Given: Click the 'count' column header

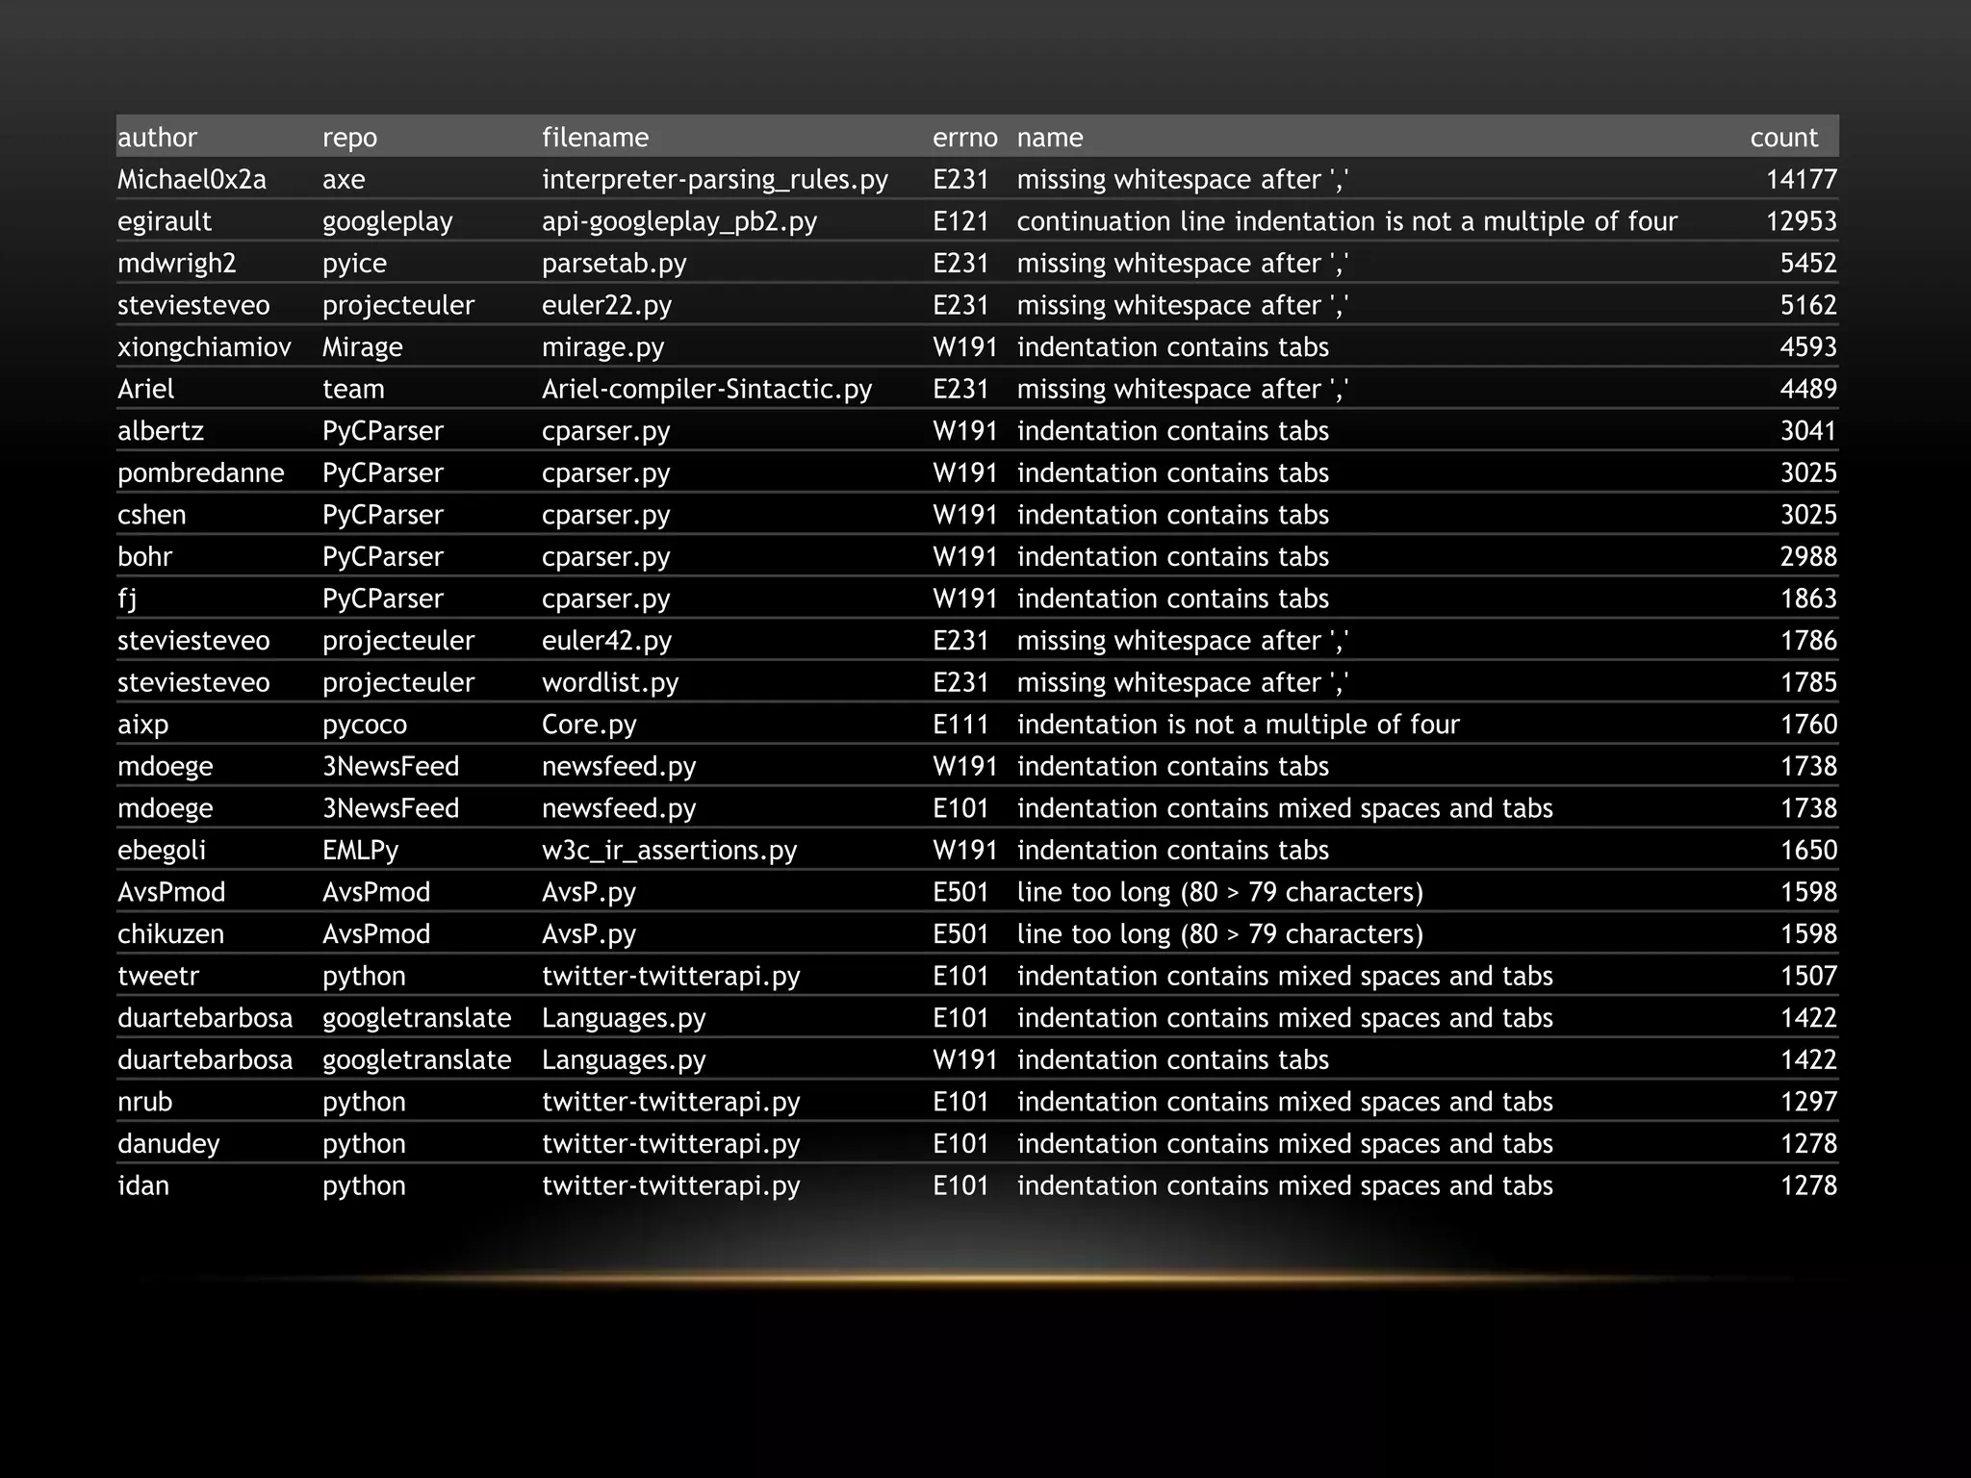Looking at the screenshot, I should click(1783, 138).
